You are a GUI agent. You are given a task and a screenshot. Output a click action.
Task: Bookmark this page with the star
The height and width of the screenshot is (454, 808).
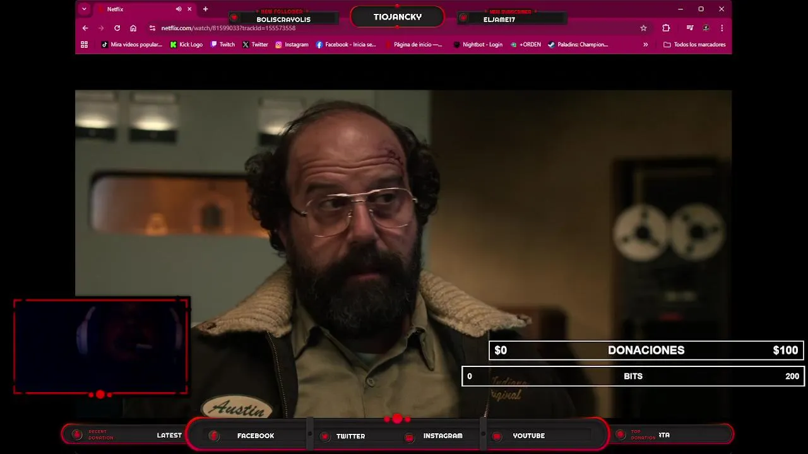(643, 28)
